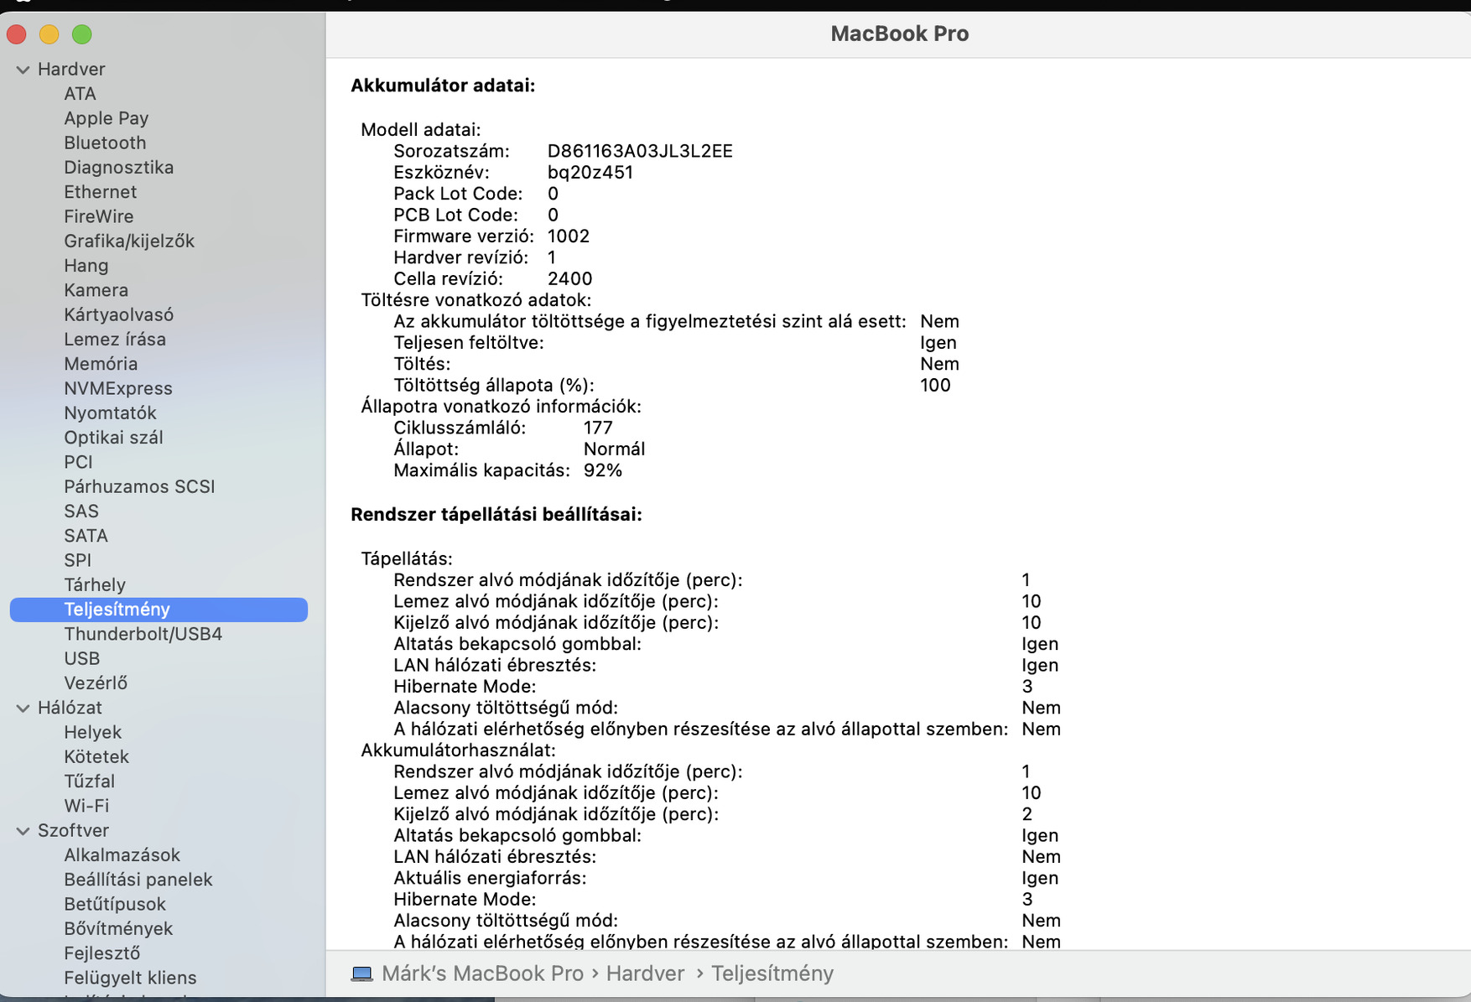Viewport: 1471px width, 1002px height.
Task: Click Hardver in the path bar
Action: coord(645,973)
